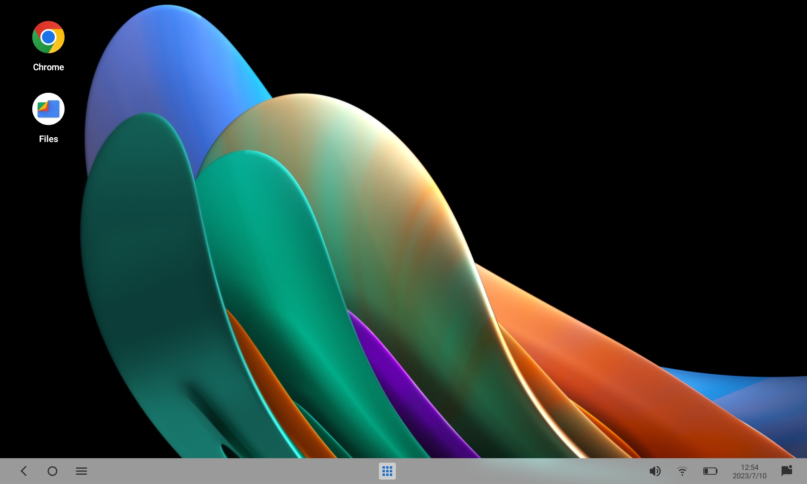Click the 2023/7/10 date text
Image resolution: width=807 pixels, height=484 pixels.
tap(749, 476)
